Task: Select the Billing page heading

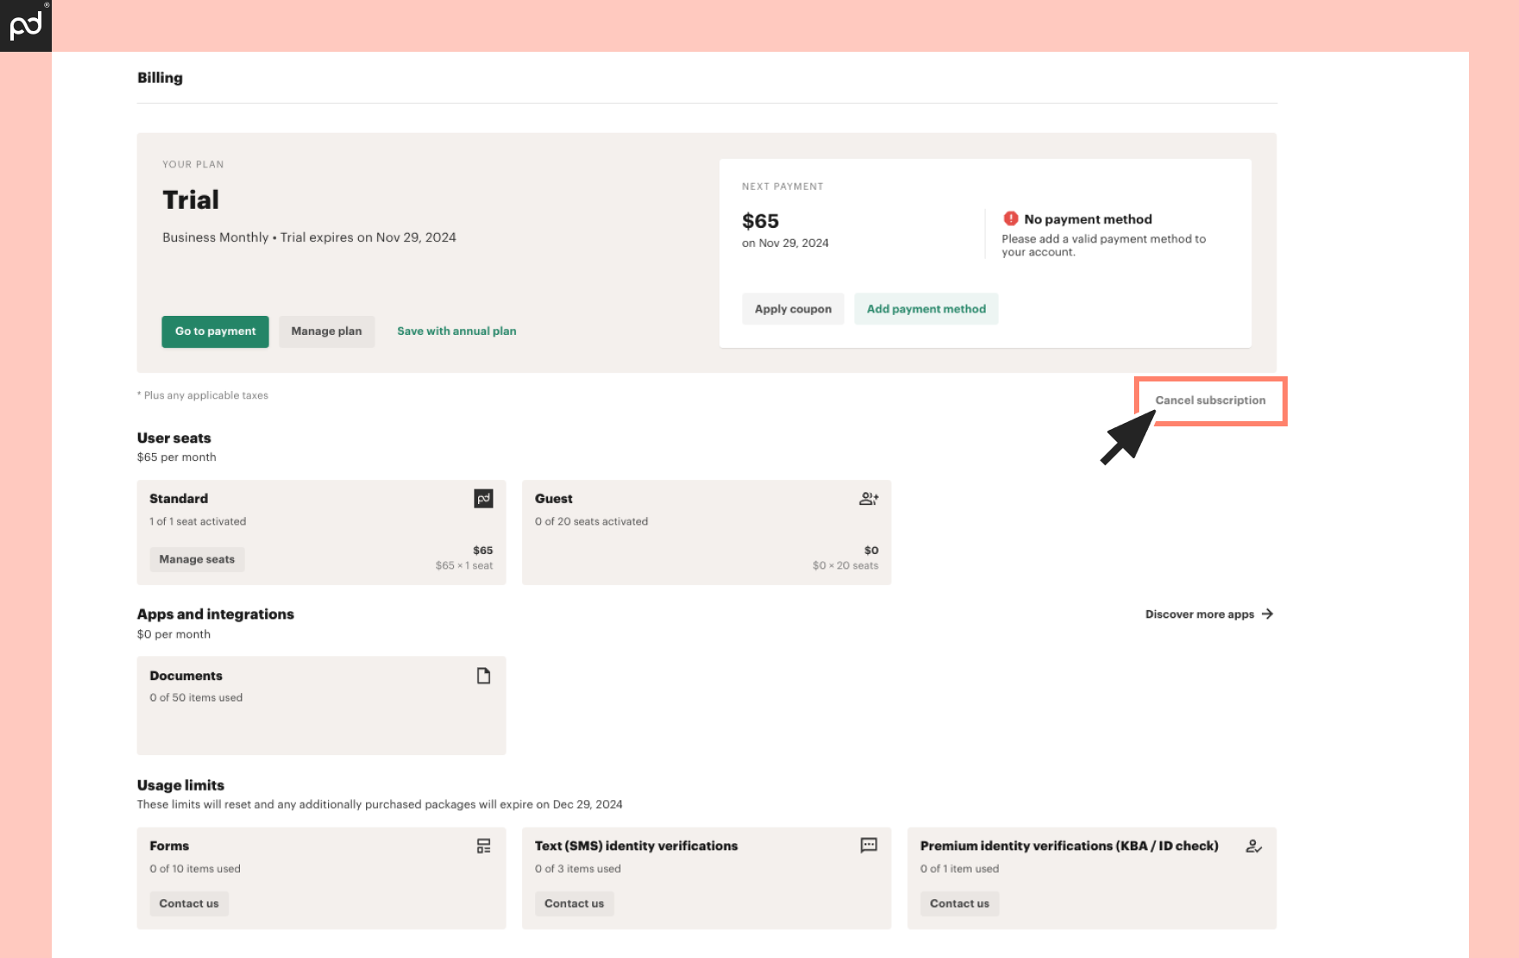Action: pyautogui.click(x=160, y=78)
